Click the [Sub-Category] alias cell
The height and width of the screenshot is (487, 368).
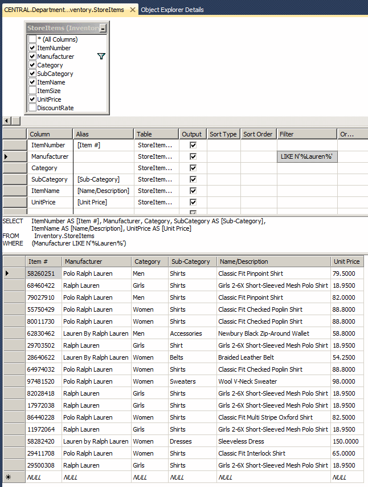104,179
